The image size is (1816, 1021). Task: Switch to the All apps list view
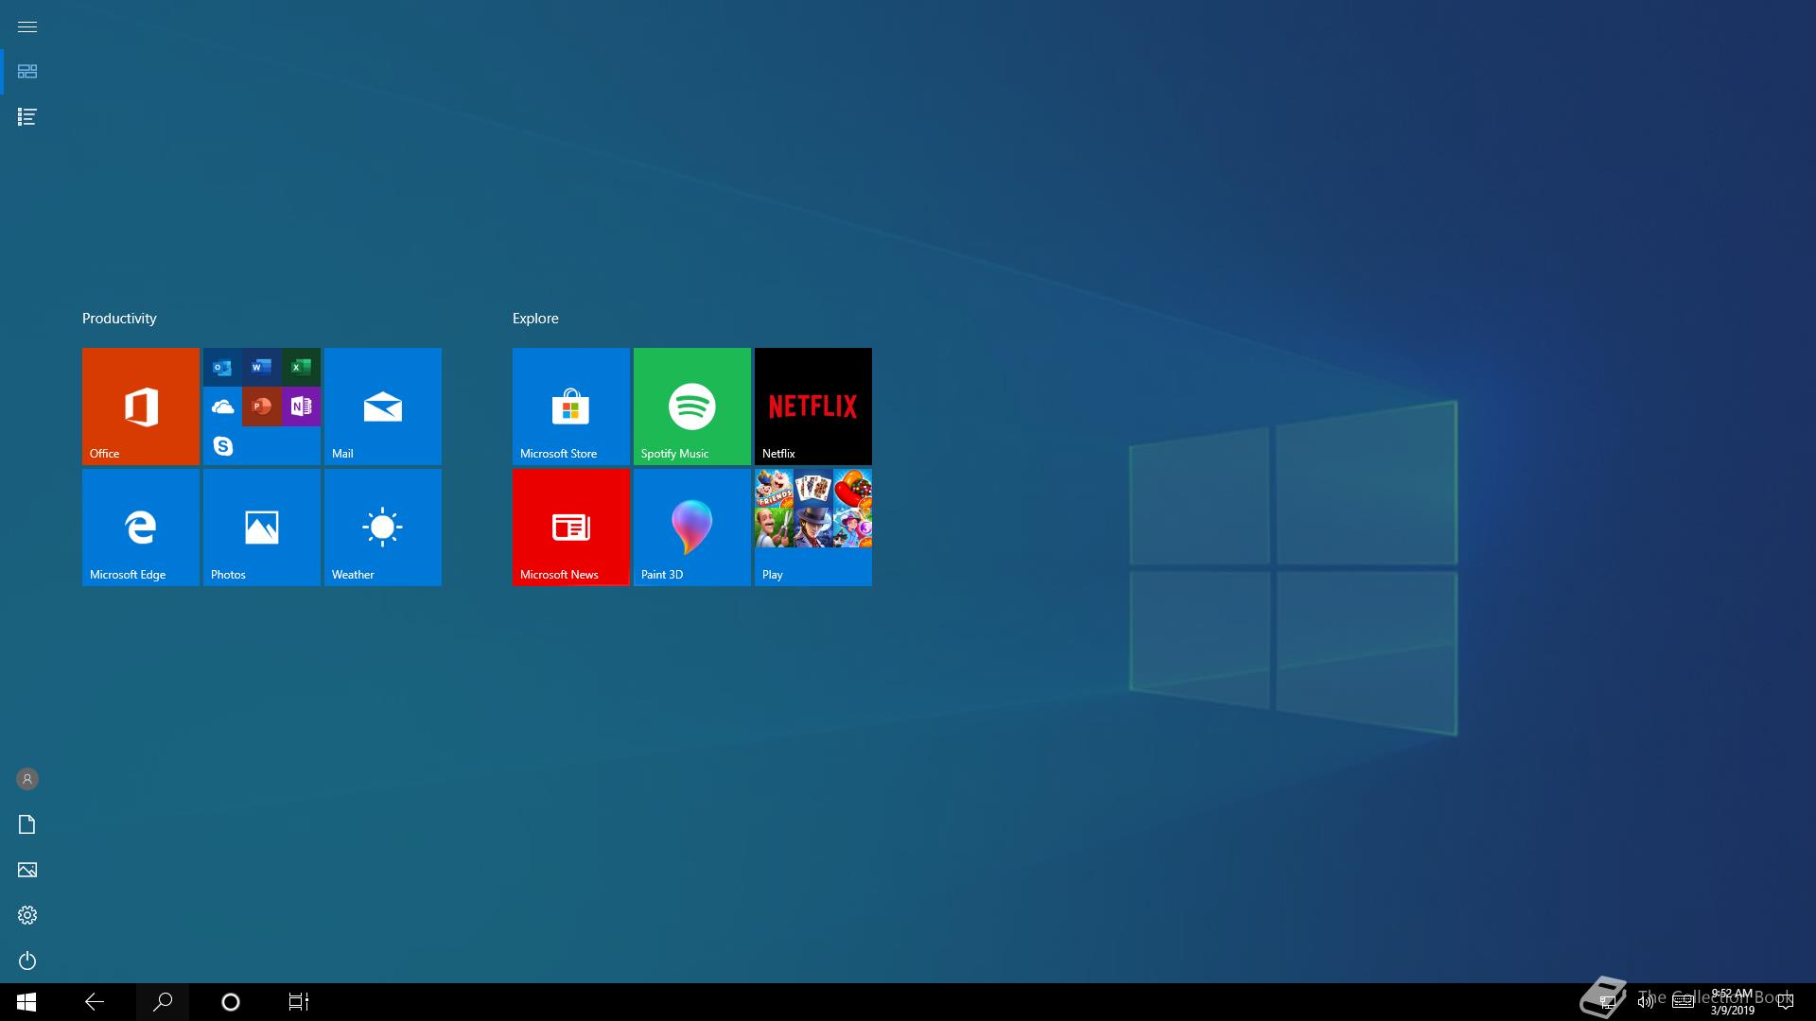coord(27,117)
